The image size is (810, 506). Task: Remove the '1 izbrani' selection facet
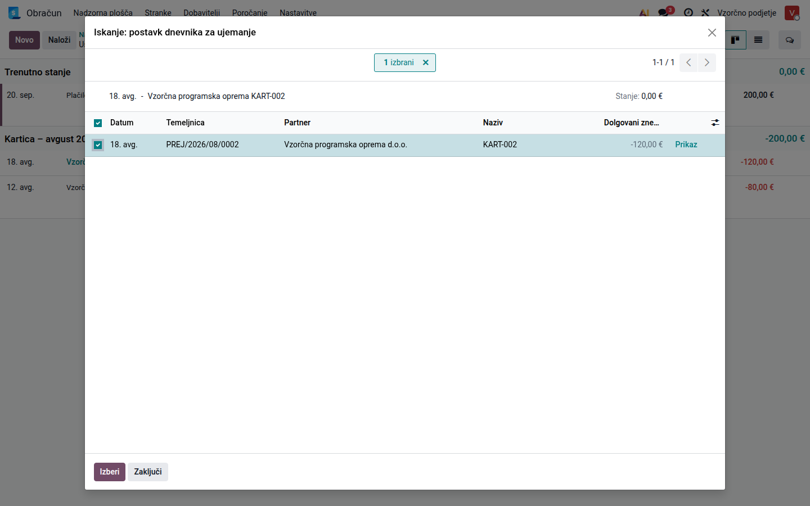tap(426, 62)
